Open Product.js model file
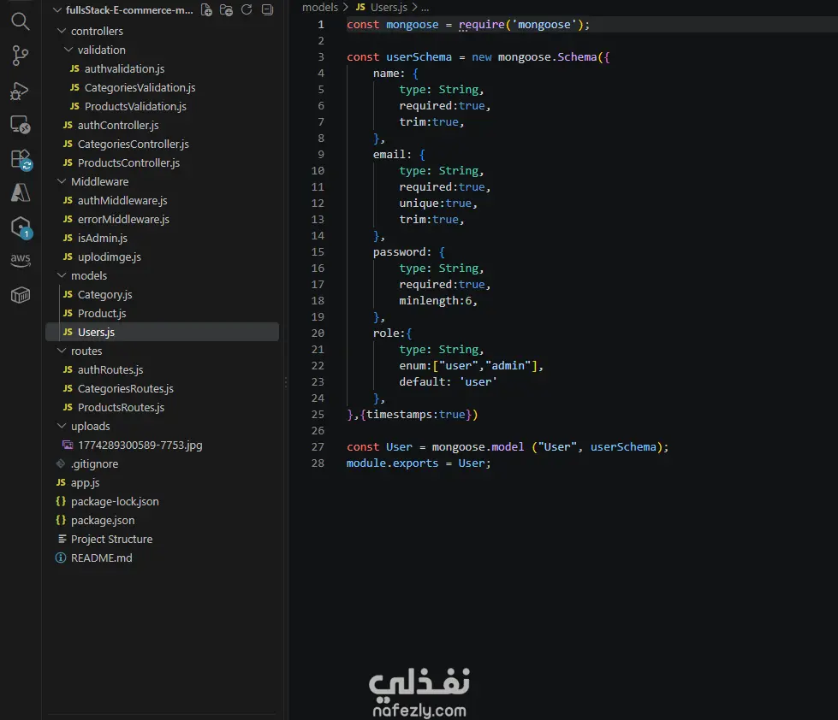The width and height of the screenshot is (838, 720). 102,313
